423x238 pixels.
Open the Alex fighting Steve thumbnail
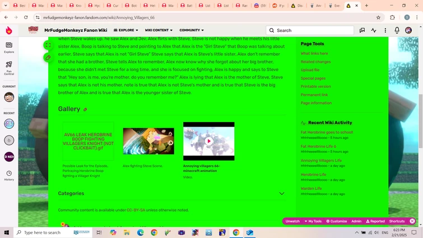tap(148, 141)
